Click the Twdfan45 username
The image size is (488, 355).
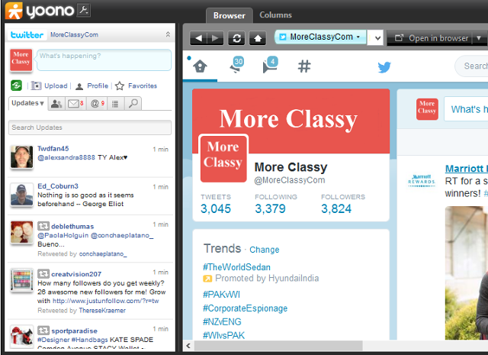tap(53, 149)
